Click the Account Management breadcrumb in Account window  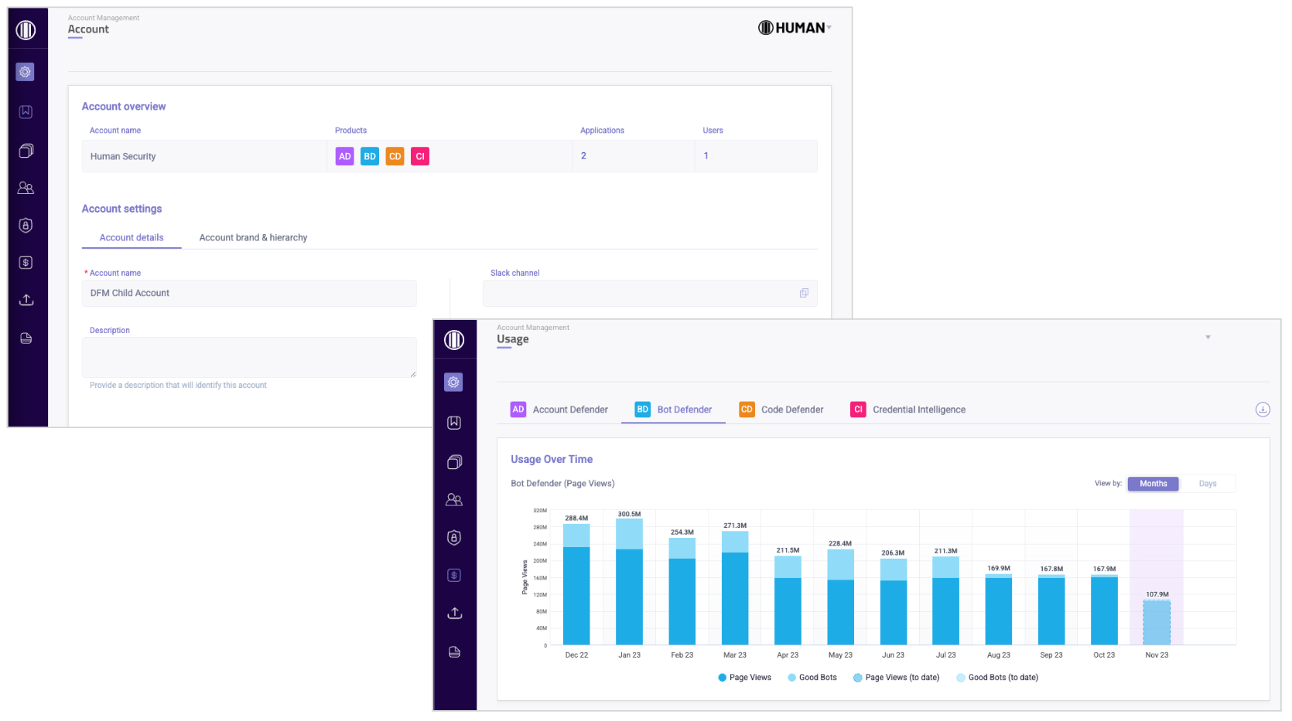click(x=104, y=18)
